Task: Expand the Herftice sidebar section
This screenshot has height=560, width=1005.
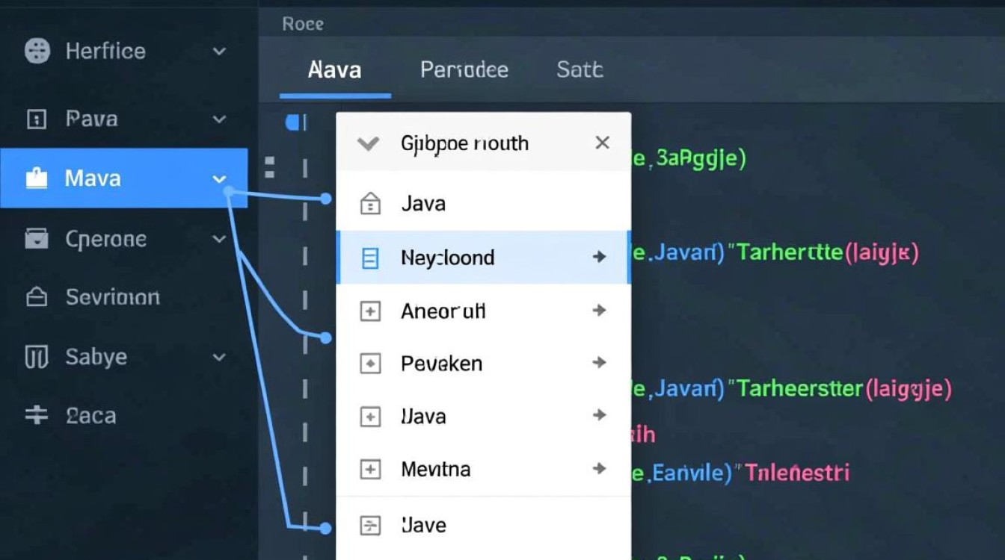Action: pyautogui.click(x=219, y=52)
